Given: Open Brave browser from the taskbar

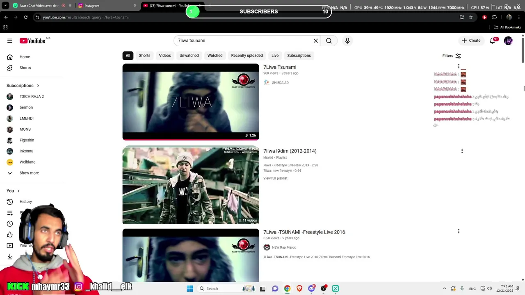Looking at the screenshot, I should [x=299, y=288].
